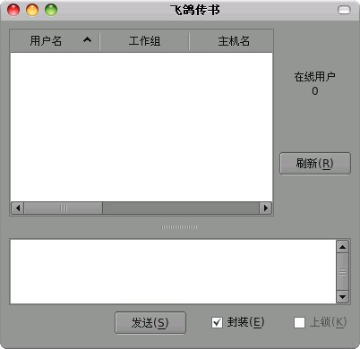Image resolution: width=360 pixels, height=349 pixels.
Task: Click the 主机名 column header
Action: pos(231,41)
